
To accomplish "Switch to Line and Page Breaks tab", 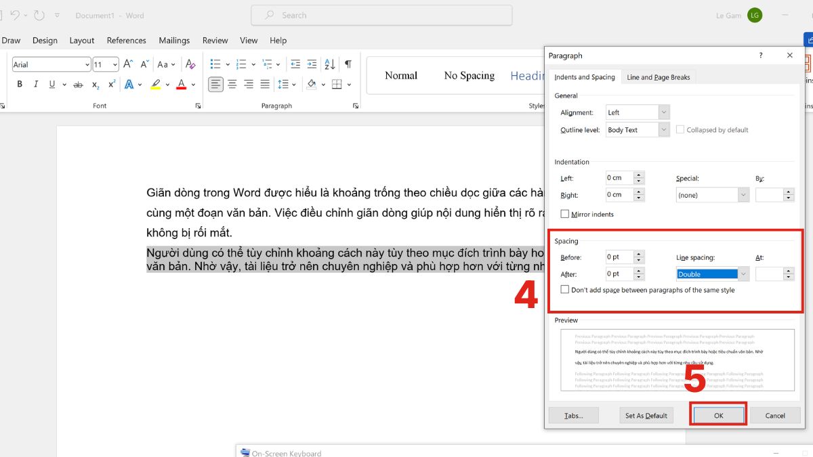I will 659,77.
